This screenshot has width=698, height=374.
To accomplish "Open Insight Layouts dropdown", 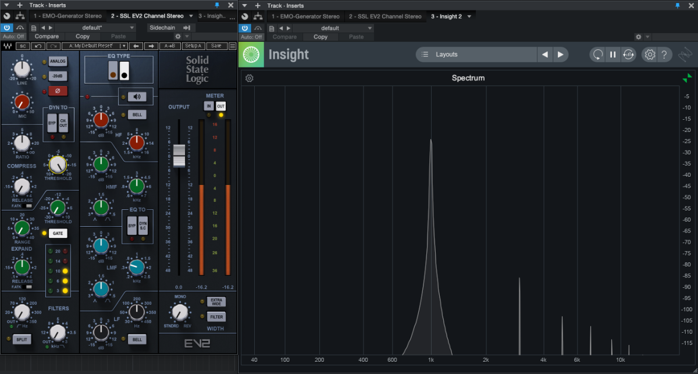I will pos(476,55).
